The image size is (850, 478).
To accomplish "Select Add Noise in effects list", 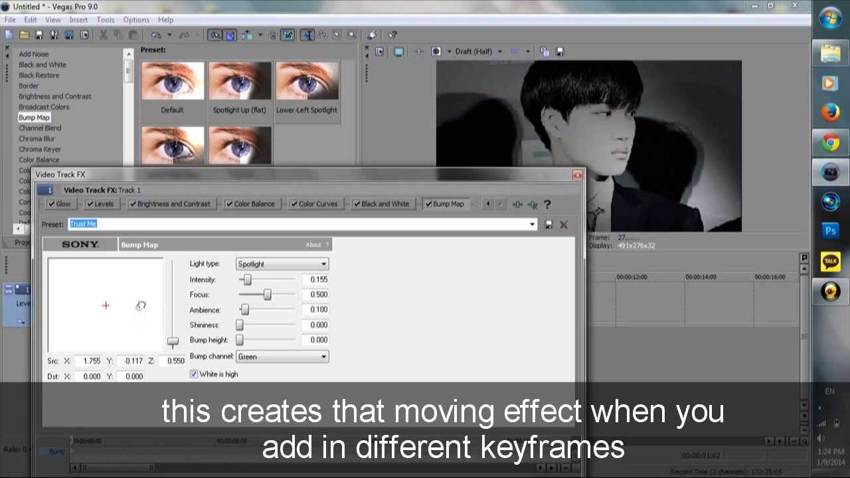I will 34,54.
